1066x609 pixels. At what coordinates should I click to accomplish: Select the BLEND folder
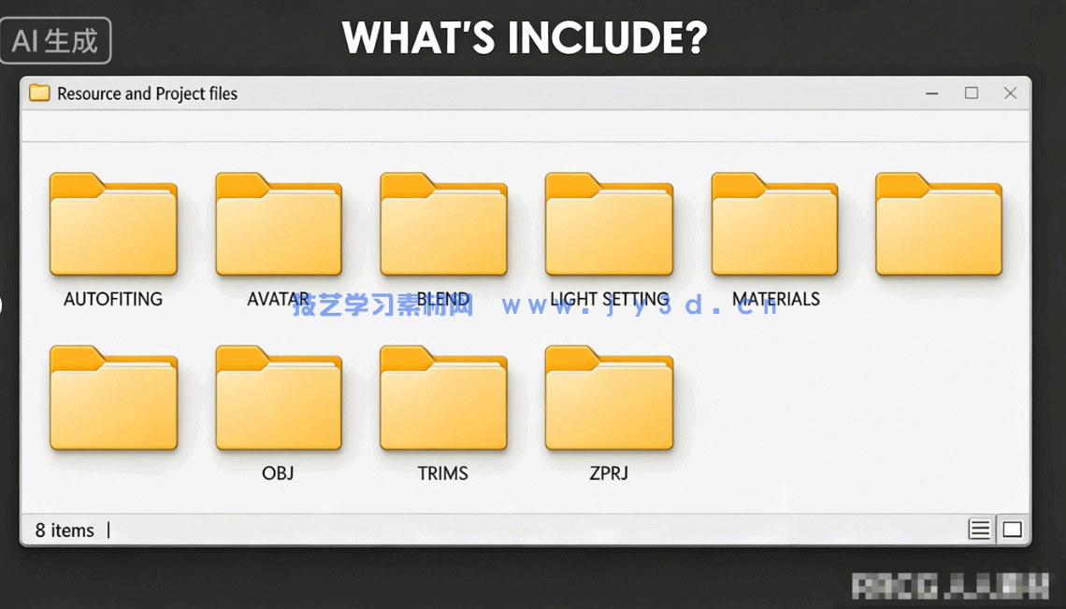click(x=443, y=225)
